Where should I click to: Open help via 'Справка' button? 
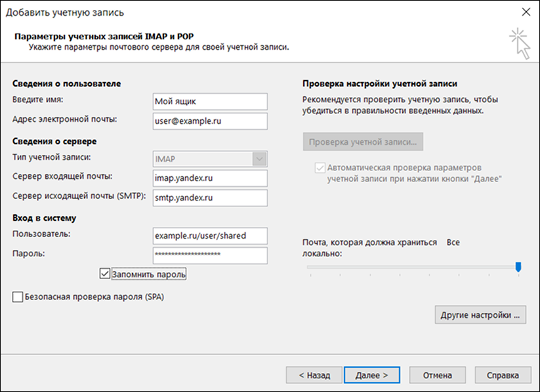tap(502, 375)
